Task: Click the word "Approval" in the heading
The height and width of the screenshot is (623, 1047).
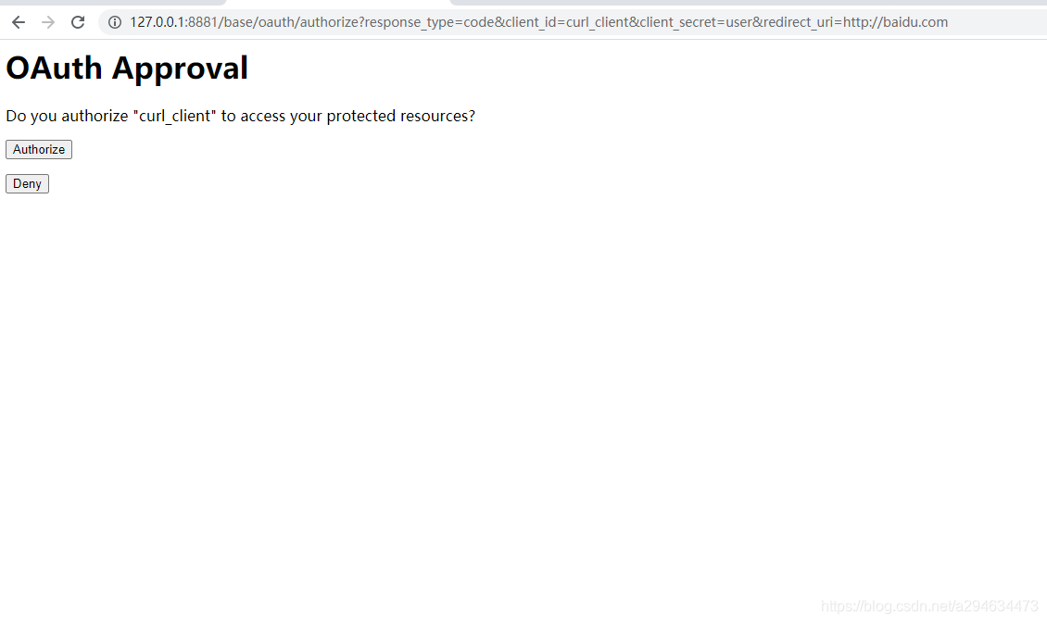Action: pos(181,68)
